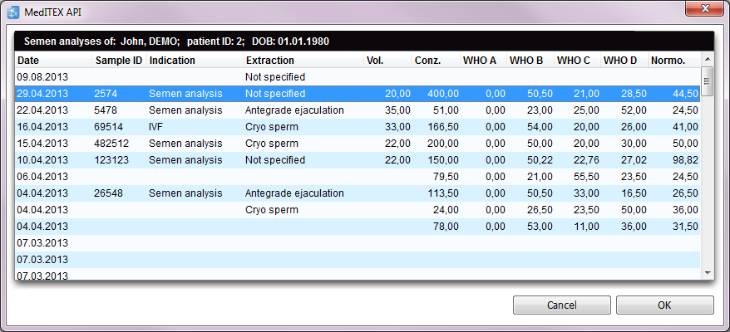The height and width of the screenshot is (332, 730).
Task: Select the row dated 09.08.2013
Action: tap(357, 76)
